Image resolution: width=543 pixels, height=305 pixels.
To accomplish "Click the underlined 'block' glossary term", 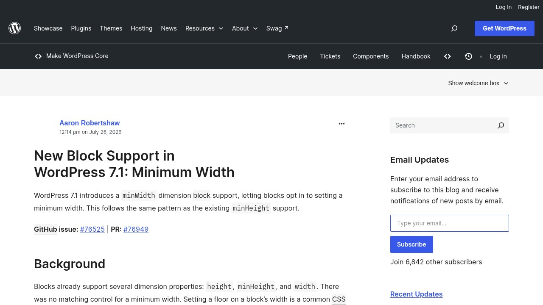I will click(x=202, y=196).
